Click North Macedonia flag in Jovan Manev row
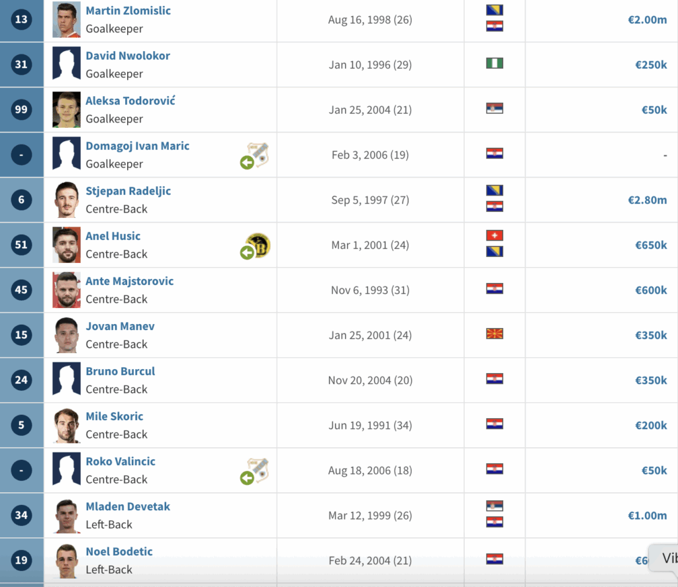The image size is (678, 587). pyautogui.click(x=494, y=334)
